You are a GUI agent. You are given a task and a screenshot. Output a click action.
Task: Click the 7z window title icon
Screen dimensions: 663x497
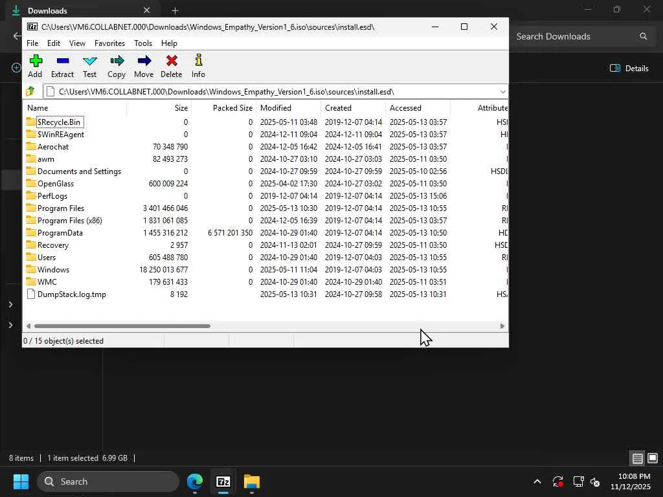(32, 27)
